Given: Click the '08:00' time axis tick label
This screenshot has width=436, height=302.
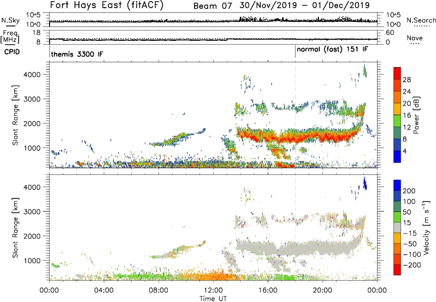Looking at the screenshot, I should click(159, 291).
